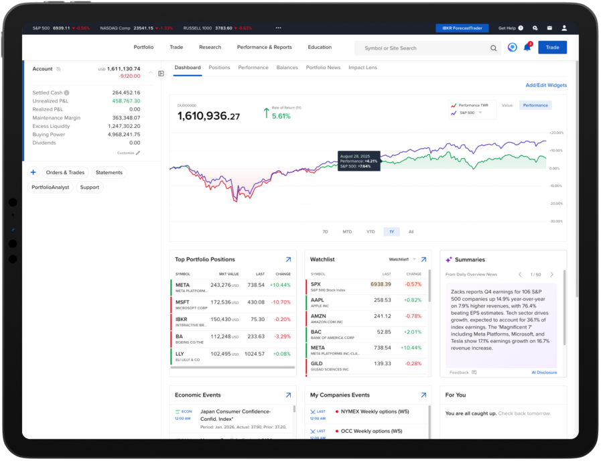
Task: Select the MSFT row in Top Portfolio Positions
Action: pos(233,305)
